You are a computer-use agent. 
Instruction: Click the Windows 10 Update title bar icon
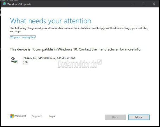click(4, 4)
